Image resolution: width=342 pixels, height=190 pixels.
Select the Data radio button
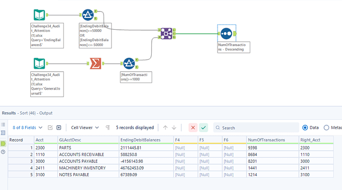[305, 128]
